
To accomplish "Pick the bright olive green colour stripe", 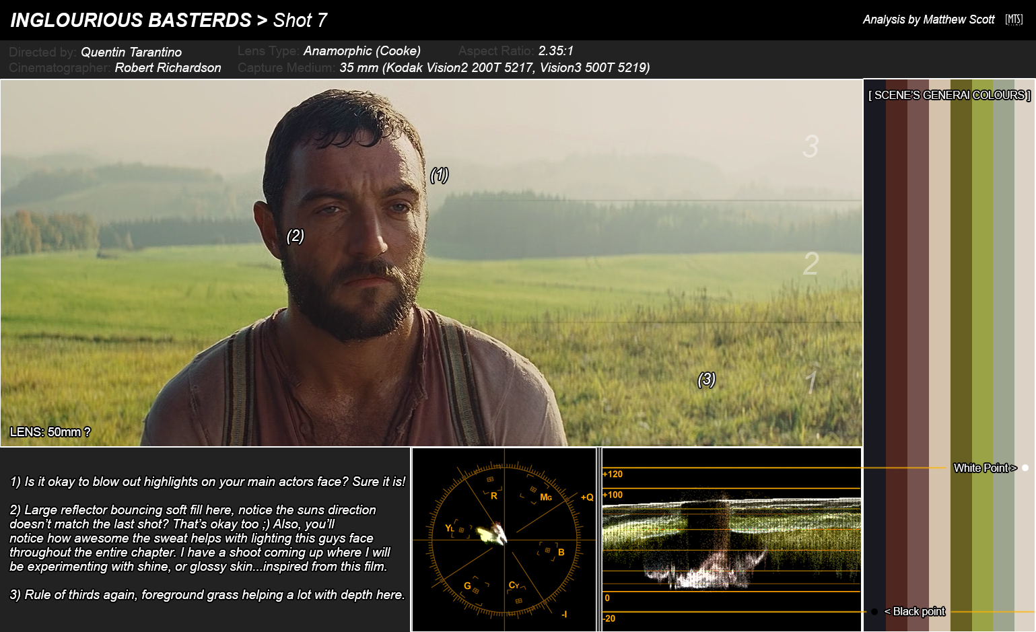I will pos(983,355).
